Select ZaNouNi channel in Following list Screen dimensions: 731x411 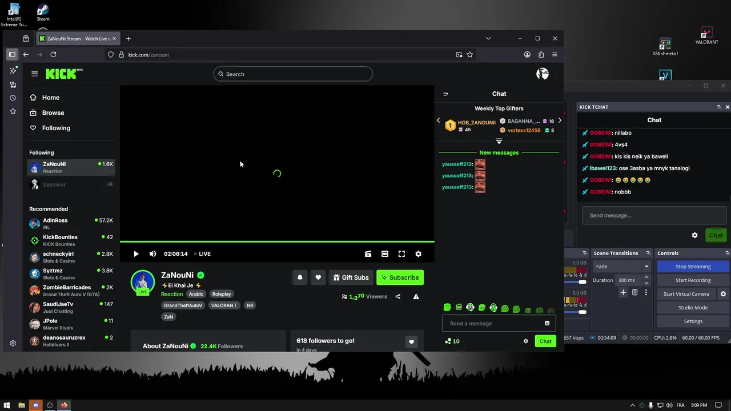[71, 167]
